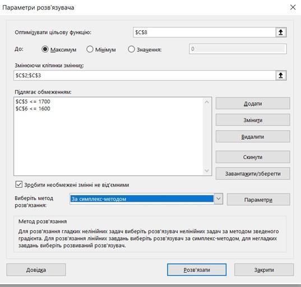Select the Максимум radio button
This screenshot has width=301, height=287.
click(x=45, y=49)
